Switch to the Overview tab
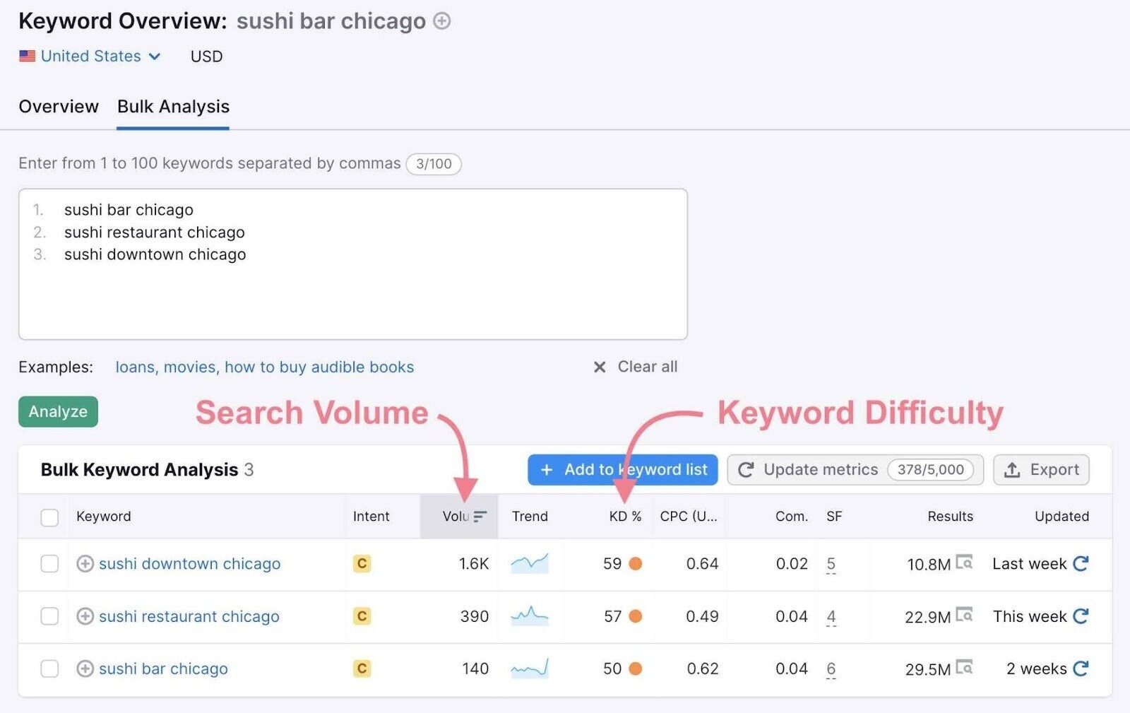This screenshot has width=1130, height=713. click(x=59, y=107)
